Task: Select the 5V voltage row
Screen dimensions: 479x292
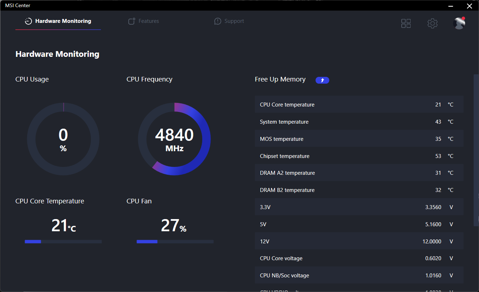Action: pyautogui.click(x=359, y=224)
